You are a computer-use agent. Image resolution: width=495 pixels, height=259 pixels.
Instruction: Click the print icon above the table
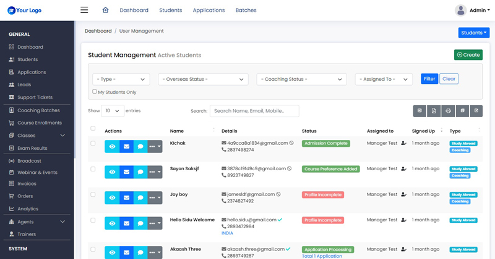coord(448,111)
